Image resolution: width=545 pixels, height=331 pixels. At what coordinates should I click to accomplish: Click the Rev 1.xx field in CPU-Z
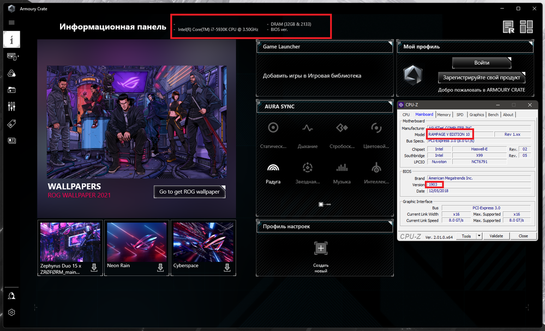tap(512, 134)
